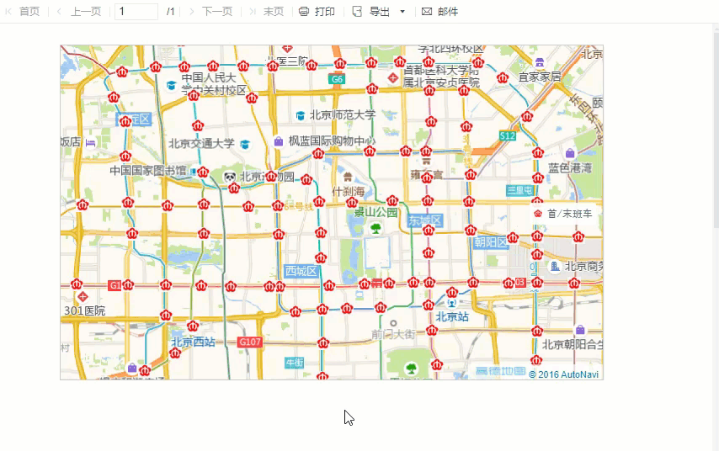
Task: Click the G6 highway shield
Action: [337, 79]
